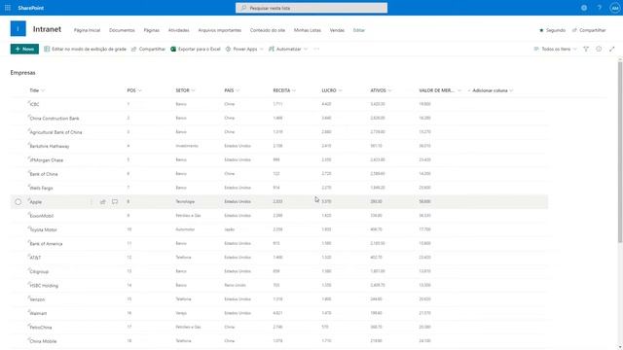Expand list to full-screen mode icon
623x350 pixels.
[x=612, y=49]
